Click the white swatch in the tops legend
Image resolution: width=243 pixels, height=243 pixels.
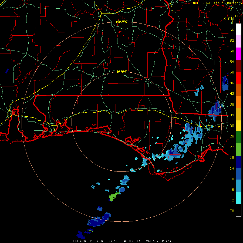click(x=238, y=30)
